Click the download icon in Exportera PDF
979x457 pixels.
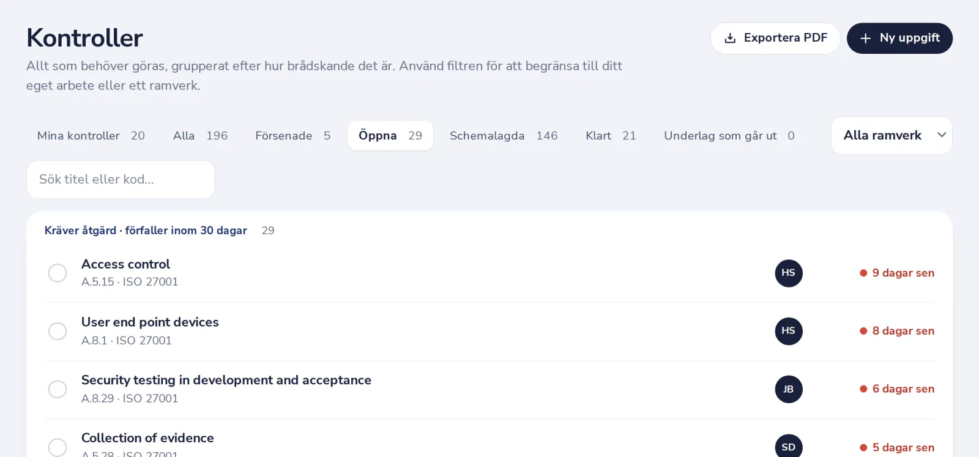click(730, 39)
